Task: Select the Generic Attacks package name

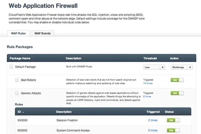Action: click(x=31, y=93)
